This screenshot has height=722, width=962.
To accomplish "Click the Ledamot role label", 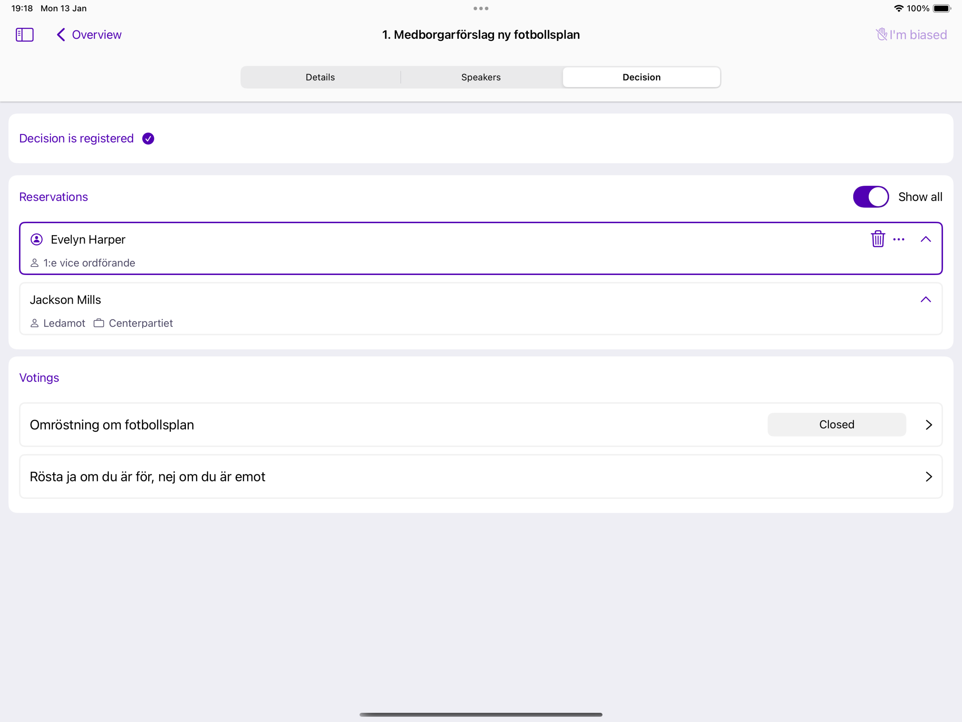I will (64, 323).
